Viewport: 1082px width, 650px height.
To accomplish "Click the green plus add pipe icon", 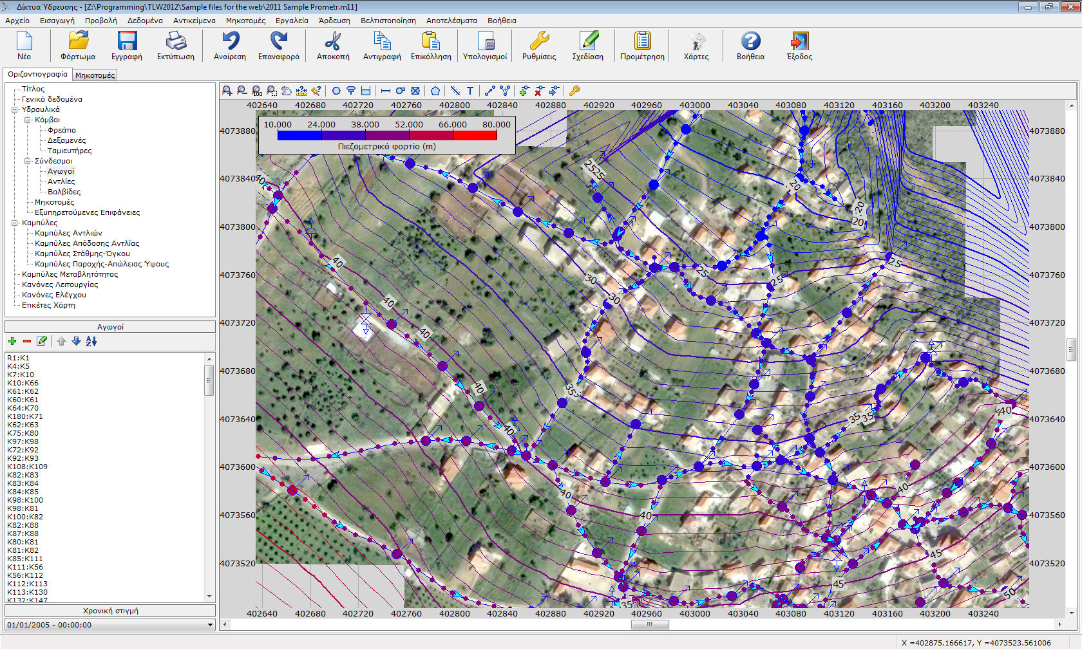I will coord(12,341).
